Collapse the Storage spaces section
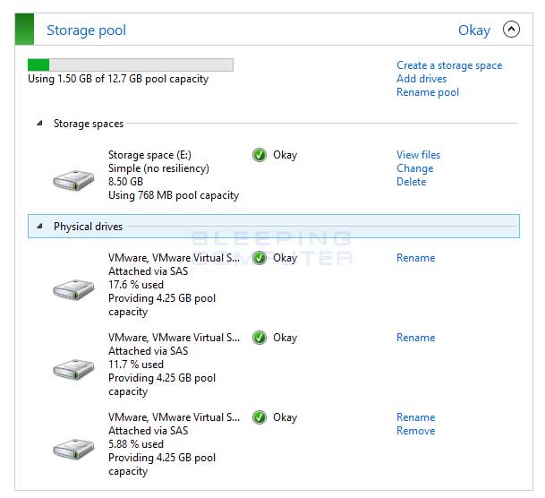 tap(39, 124)
